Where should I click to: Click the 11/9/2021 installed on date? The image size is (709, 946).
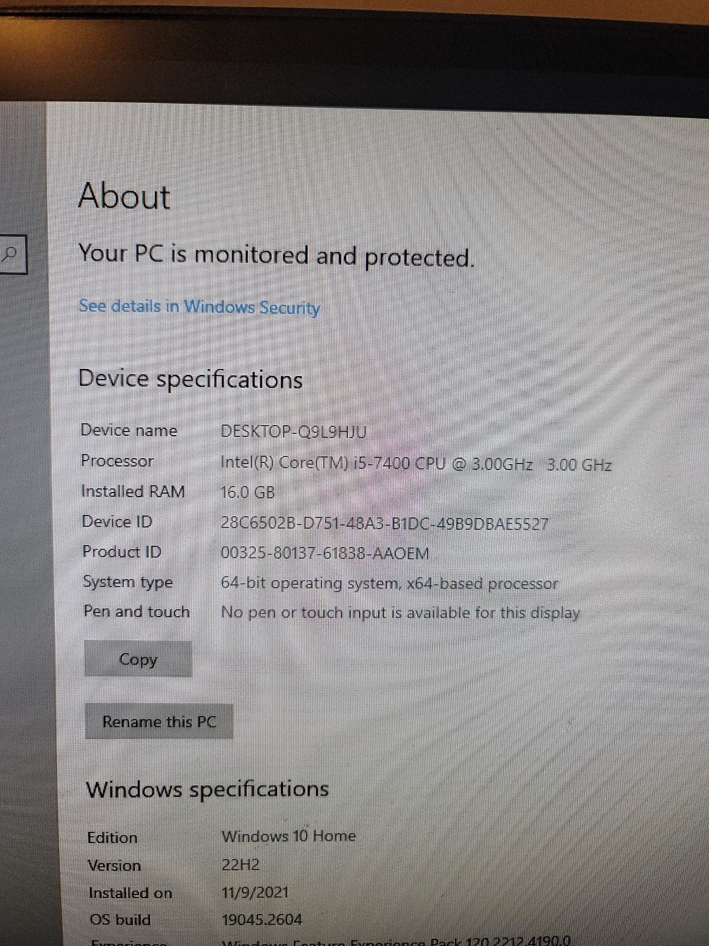coord(255,892)
